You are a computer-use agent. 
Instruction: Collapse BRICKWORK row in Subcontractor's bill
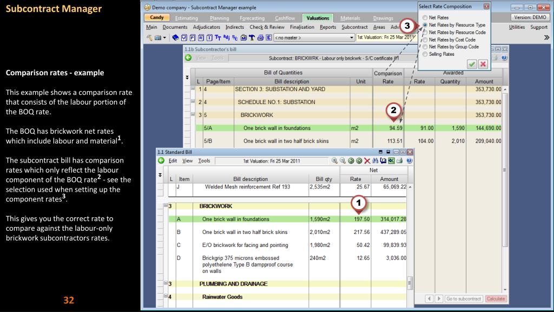193,114
